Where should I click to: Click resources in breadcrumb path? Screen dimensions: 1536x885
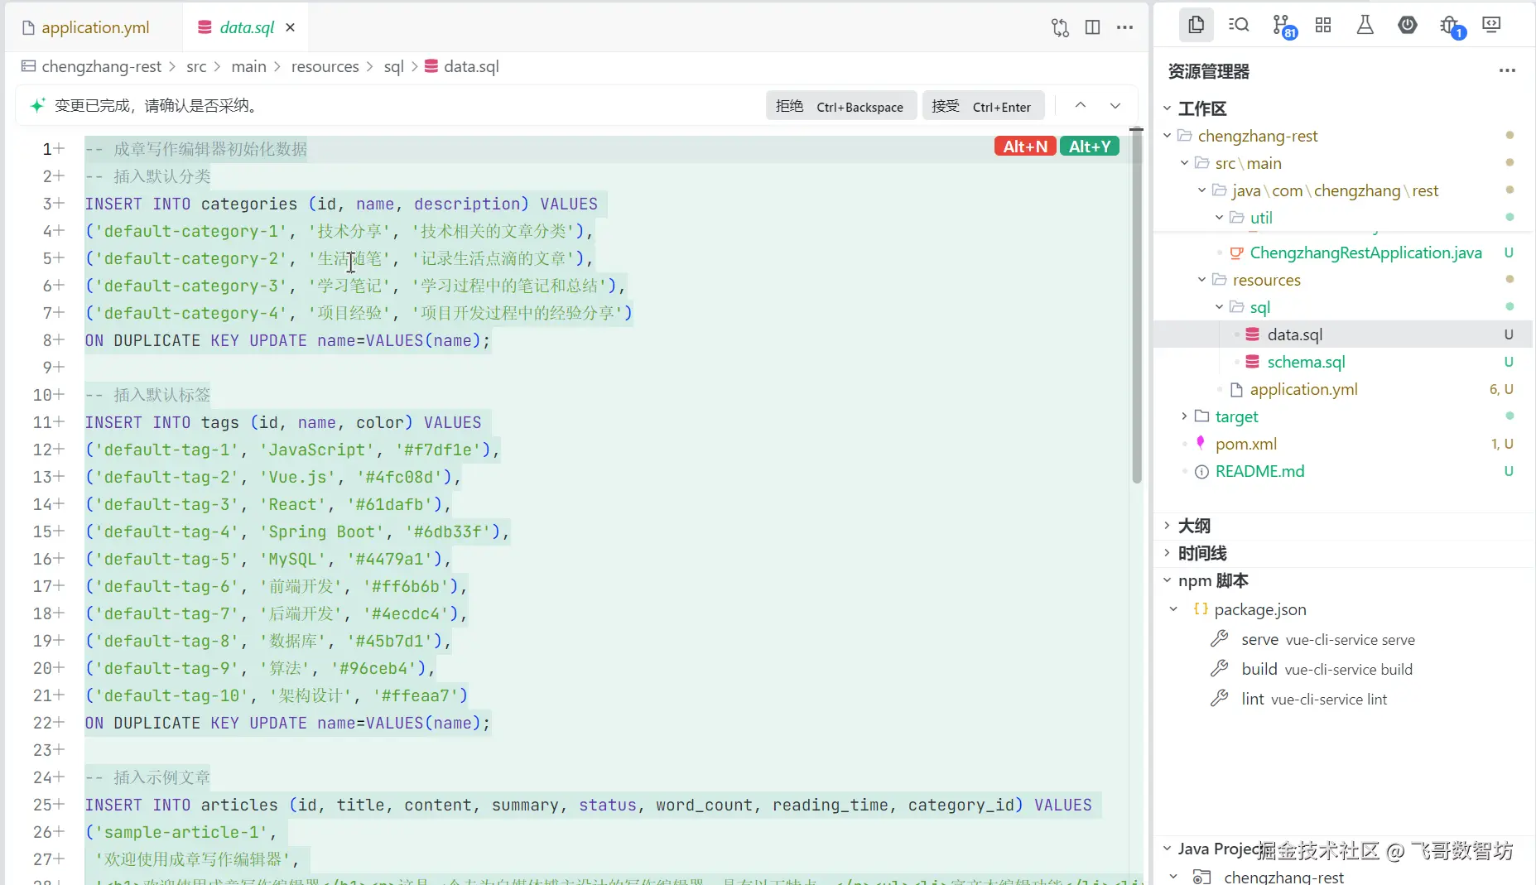pyautogui.click(x=325, y=66)
